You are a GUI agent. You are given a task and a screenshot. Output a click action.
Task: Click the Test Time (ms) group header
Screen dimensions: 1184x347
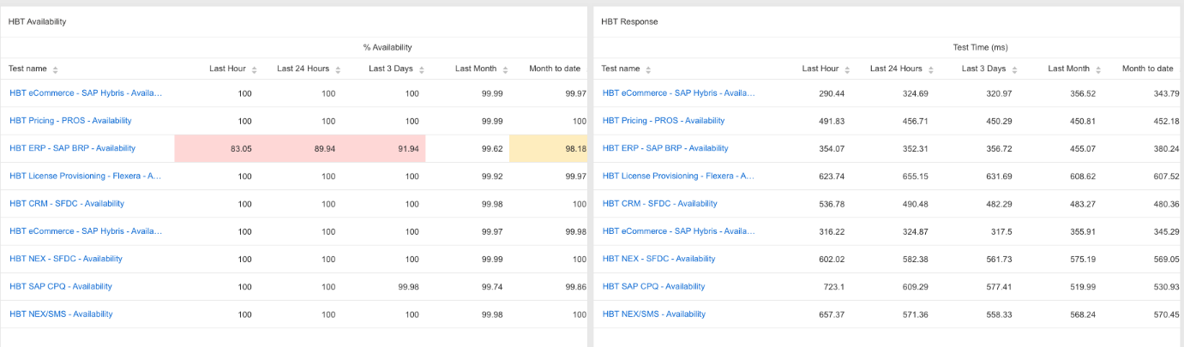(x=980, y=47)
